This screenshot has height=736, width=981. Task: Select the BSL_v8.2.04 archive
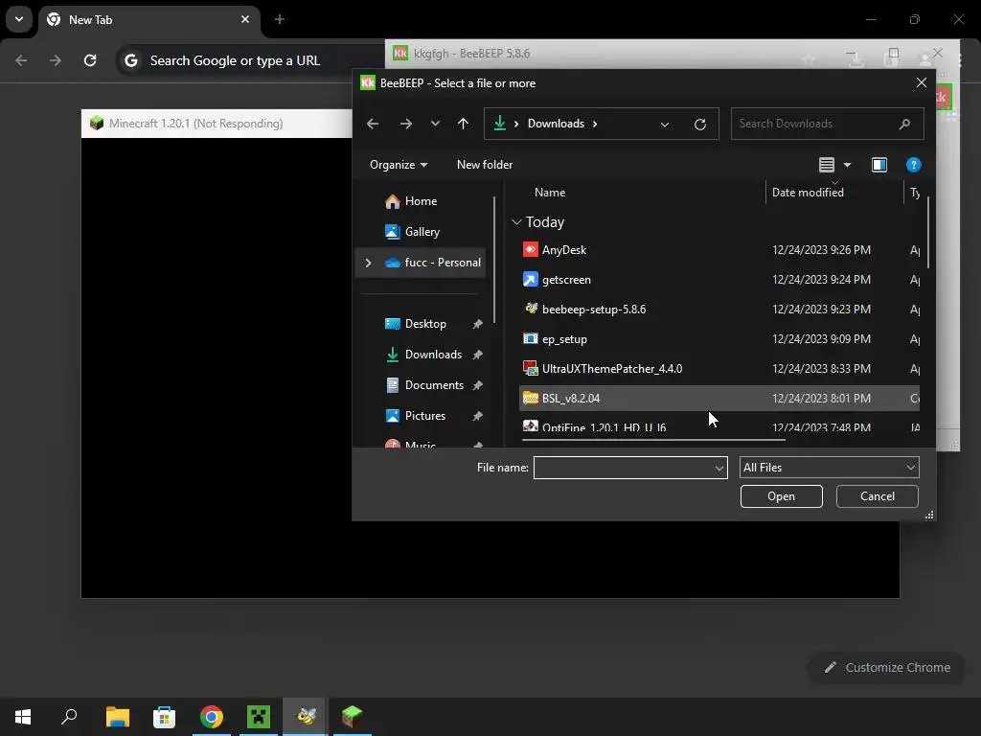point(719,398)
